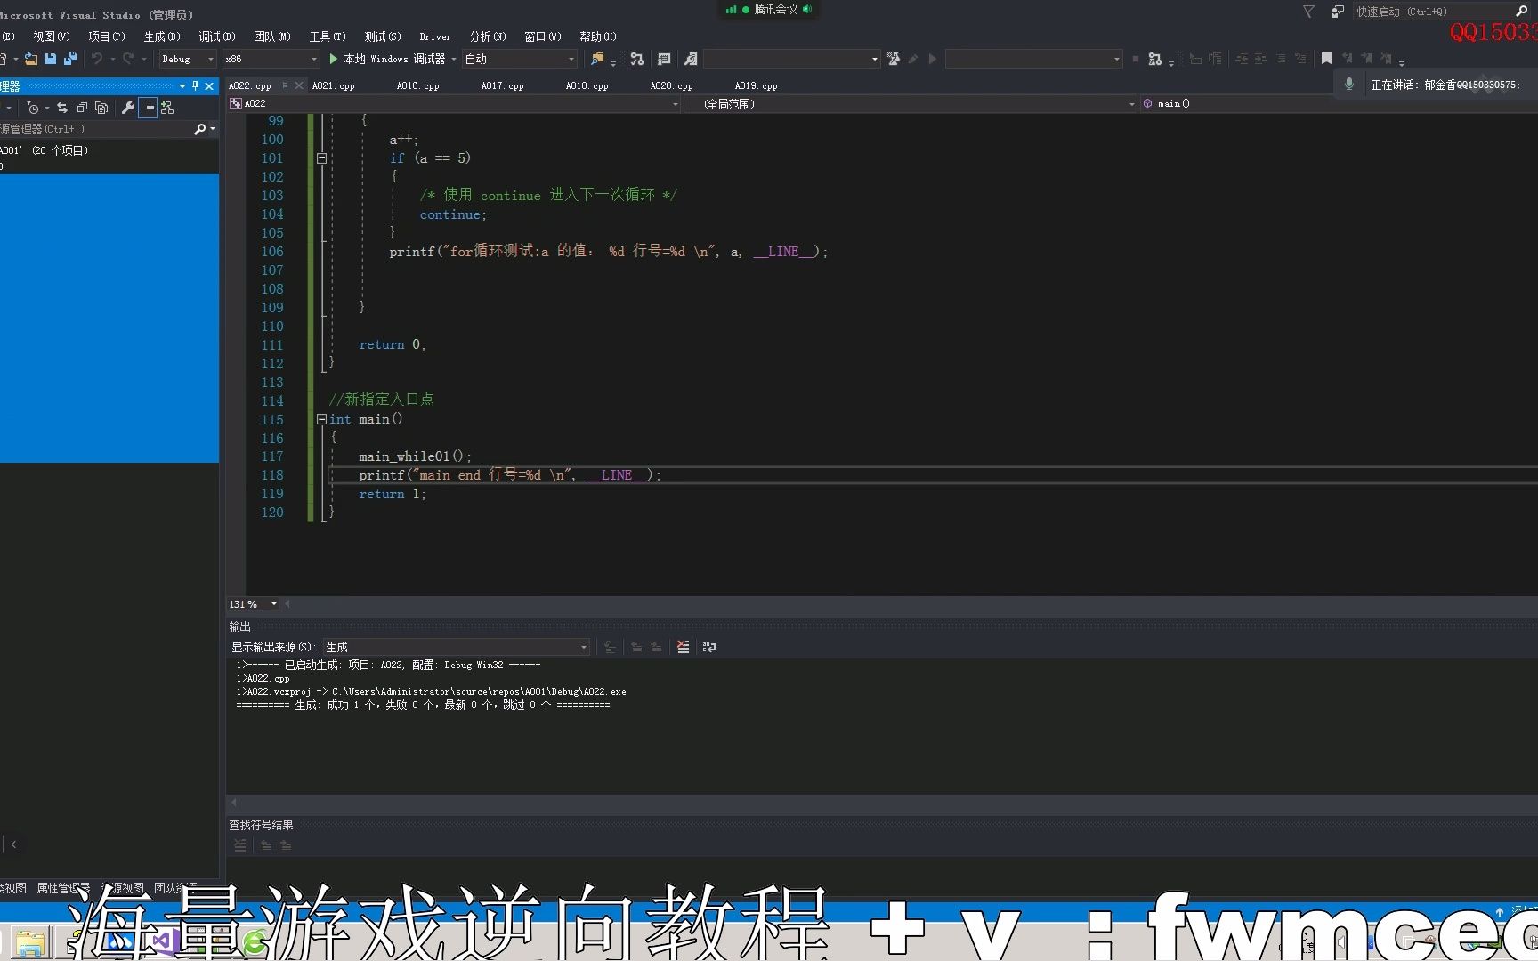Collapse the if block at line 101
The image size is (1538, 961).
tap(321, 158)
